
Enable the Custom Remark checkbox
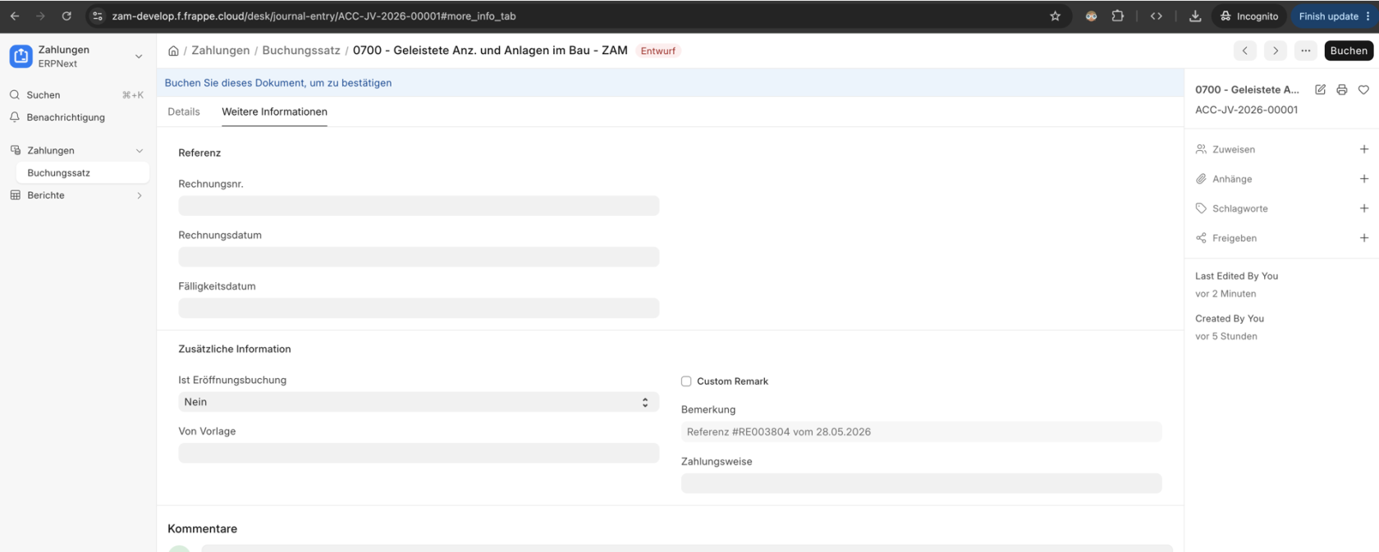pyautogui.click(x=686, y=381)
